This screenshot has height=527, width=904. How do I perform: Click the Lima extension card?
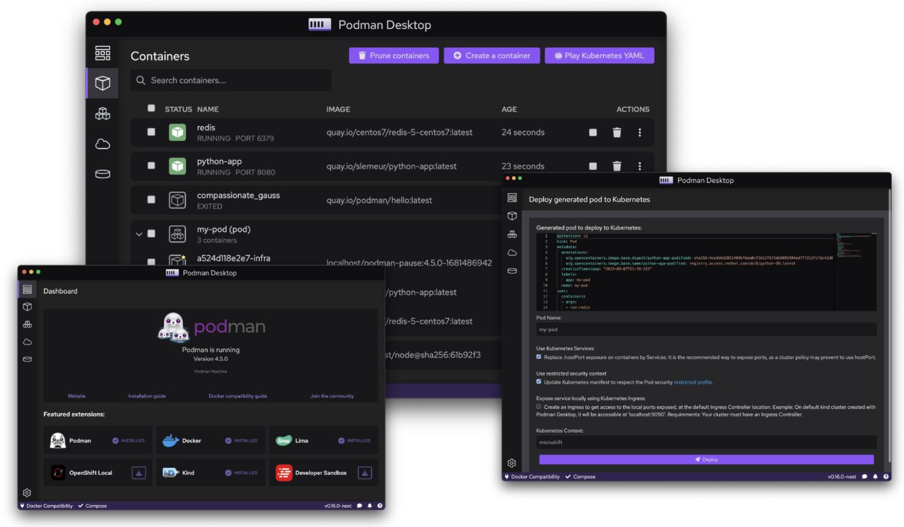pyautogui.click(x=324, y=441)
